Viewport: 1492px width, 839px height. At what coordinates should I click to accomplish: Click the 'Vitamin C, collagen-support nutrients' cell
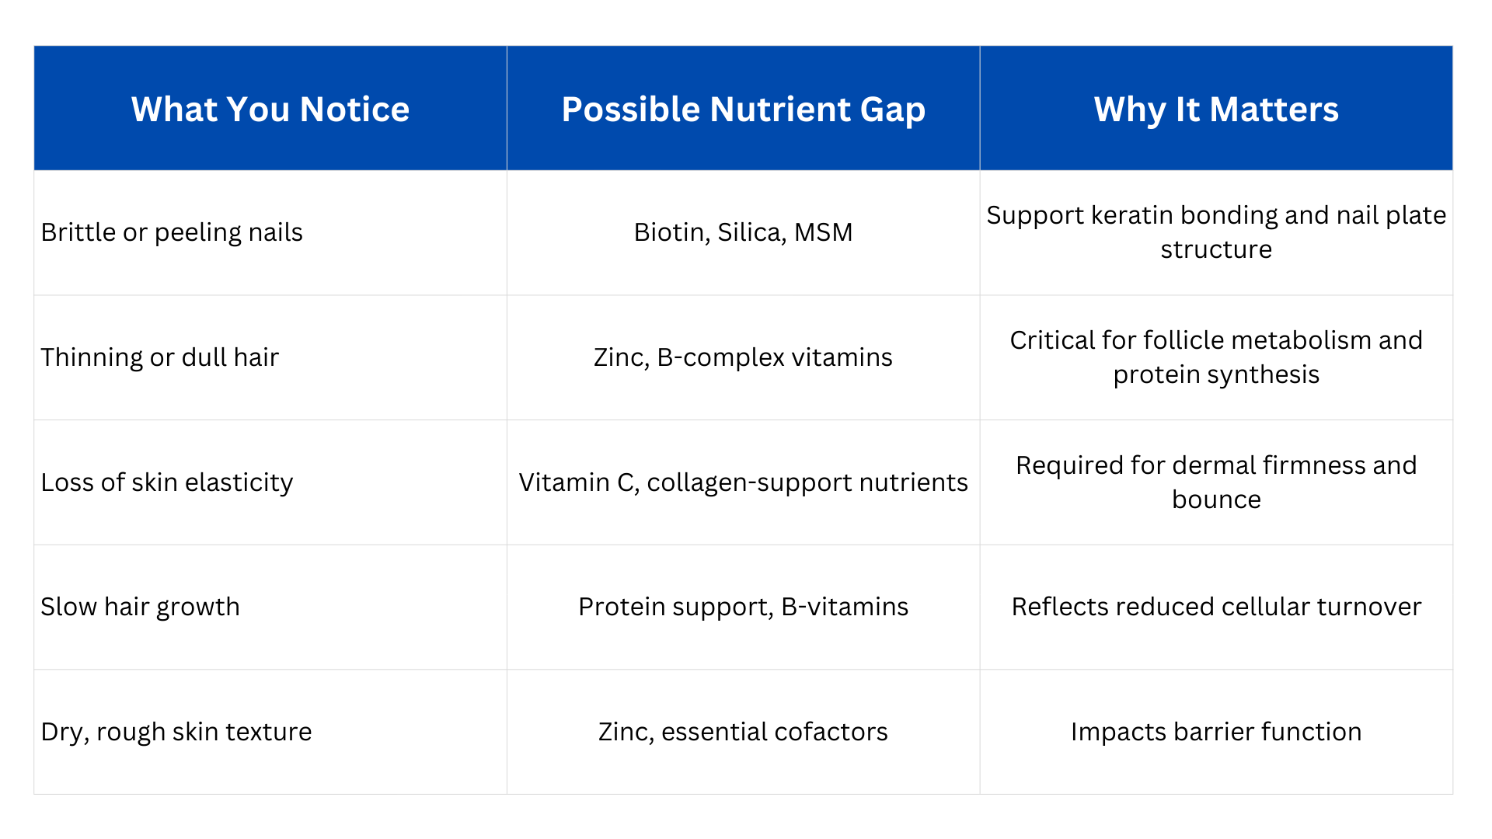pyautogui.click(x=743, y=482)
